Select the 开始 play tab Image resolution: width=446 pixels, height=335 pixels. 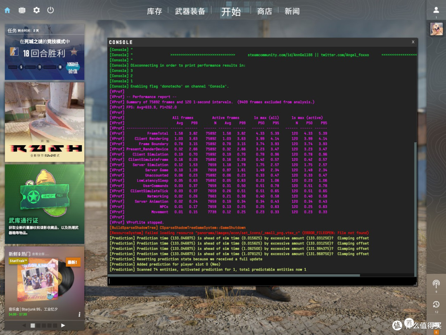(231, 12)
